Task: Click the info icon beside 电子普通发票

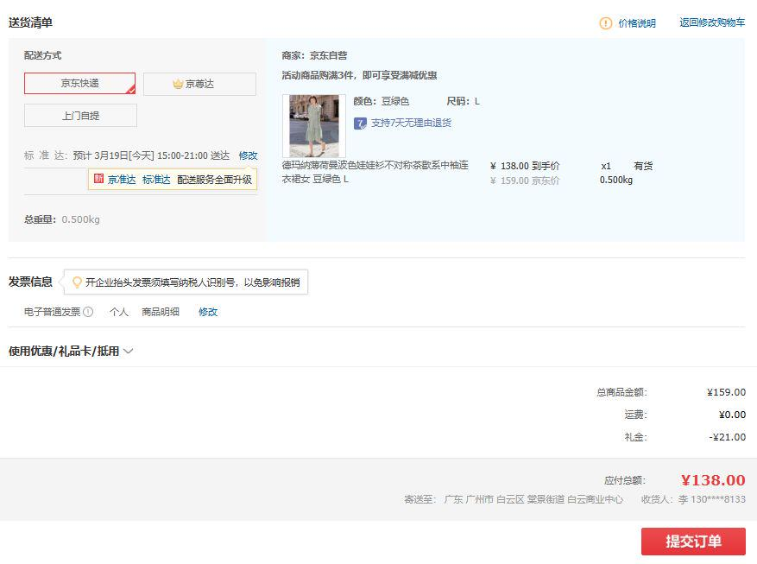Action: [x=88, y=312]
